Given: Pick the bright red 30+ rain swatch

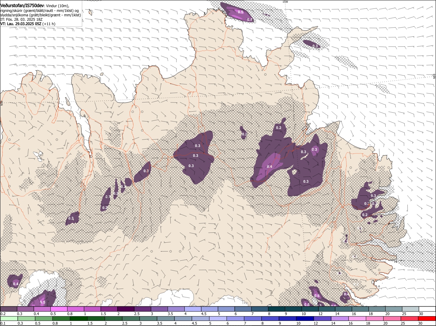Looking at the screenshot, I should (426, 319).
